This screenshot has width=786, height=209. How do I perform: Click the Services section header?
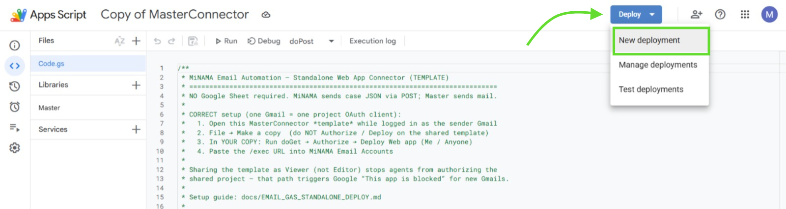pos(53,129)
